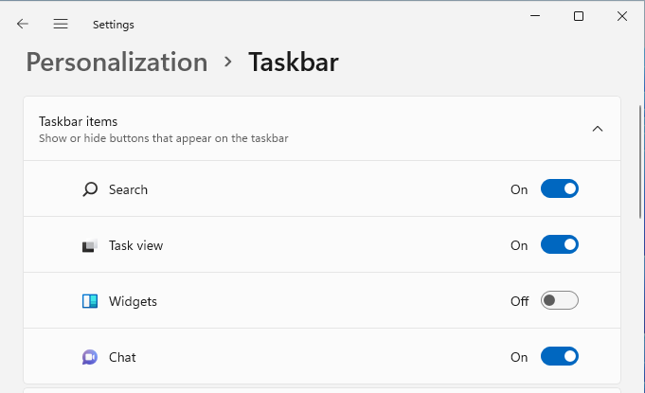
Task: Collapse the Taskbar items section chevron
Action: point(598,129)
